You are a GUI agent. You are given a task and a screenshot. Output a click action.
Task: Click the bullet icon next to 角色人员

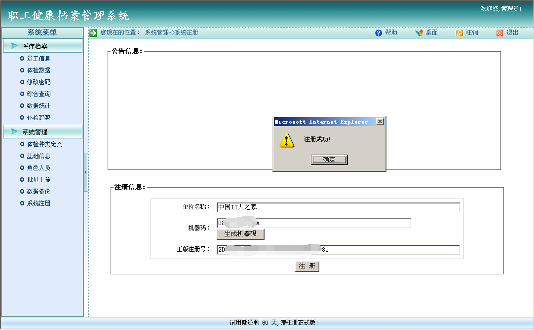(x=22, y=168)
